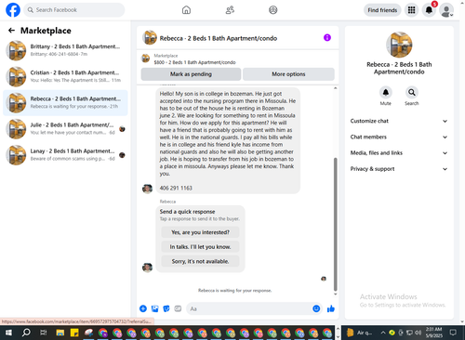Attach a photo file icon in composer
Viewport: 465px width, 340px height.
pyautogui.click(x=154, y=308)
